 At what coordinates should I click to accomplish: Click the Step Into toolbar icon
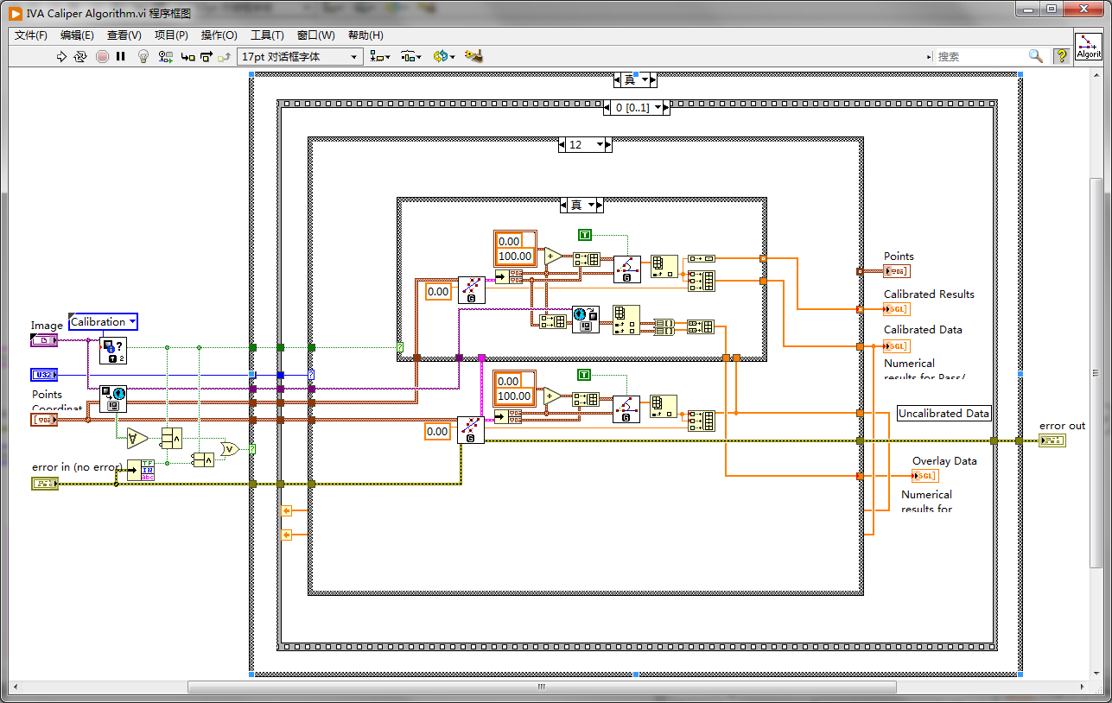pos(187,56)
